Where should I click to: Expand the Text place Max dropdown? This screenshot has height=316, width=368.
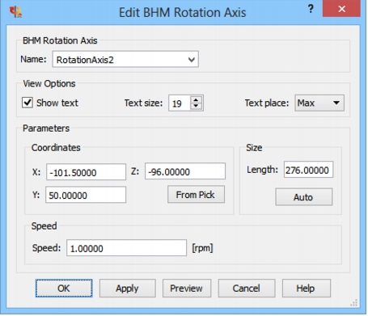pyautogui.click(x=319, y=103)
